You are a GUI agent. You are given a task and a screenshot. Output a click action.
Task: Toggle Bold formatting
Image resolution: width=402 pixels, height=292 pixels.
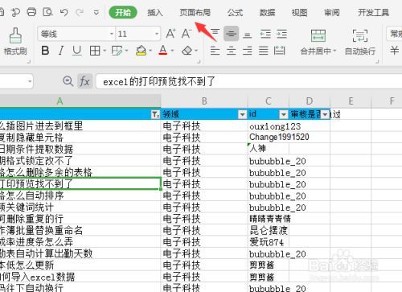pyautogui.click(x=45, y=51)
